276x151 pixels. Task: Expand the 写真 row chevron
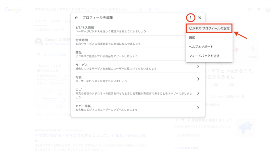tap(198, 79)
